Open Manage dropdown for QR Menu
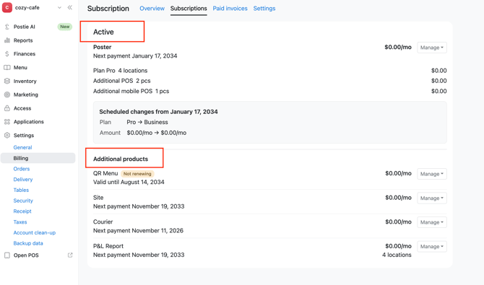This screenshot has height=285, width=484. 432,174
